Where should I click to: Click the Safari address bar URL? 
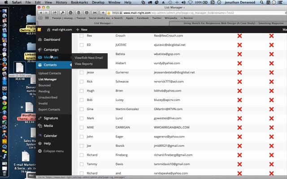coord(178,13)
